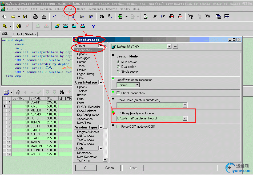
Task: Click the Print icon
Action: [35, 16]
